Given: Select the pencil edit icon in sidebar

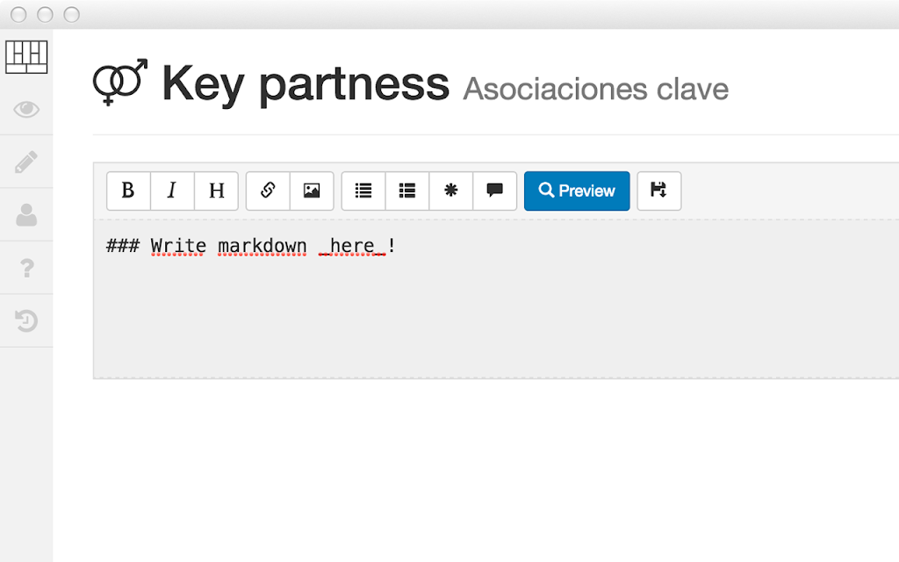Looking at the screenshot, I should (26, 162).
